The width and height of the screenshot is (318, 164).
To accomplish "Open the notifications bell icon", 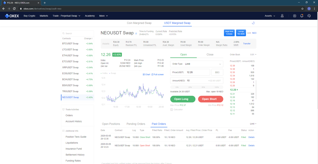I will click(x=302, y=16).
